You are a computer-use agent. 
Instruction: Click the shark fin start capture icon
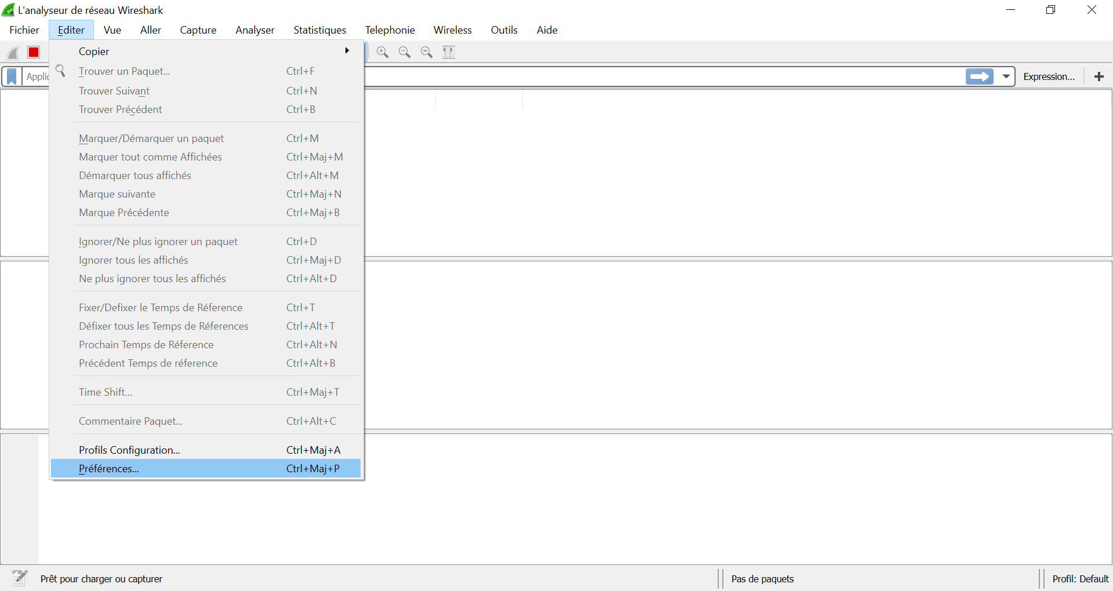pyautogui.click(x=13, y=53)
